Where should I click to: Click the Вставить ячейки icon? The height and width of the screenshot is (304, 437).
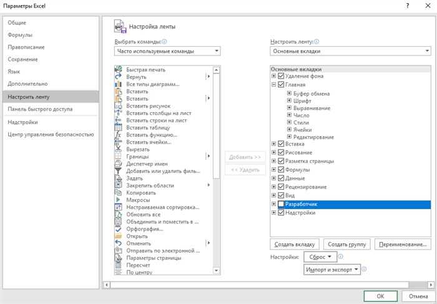point(118,142)
